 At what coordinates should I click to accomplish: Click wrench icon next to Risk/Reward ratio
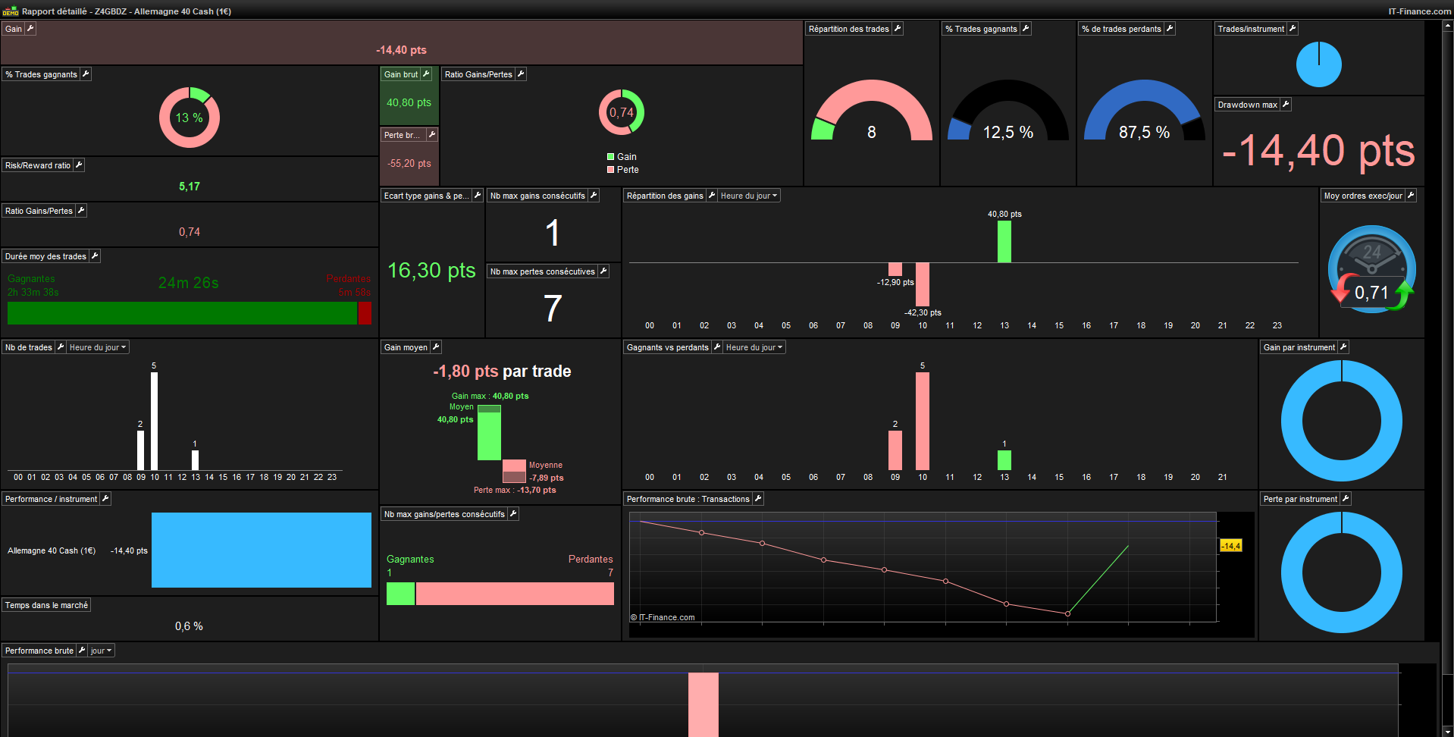pos(79,165)
